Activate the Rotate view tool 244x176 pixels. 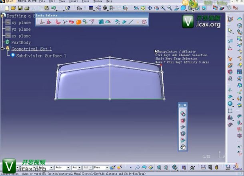pyautogui.click(x=156, y=8)
